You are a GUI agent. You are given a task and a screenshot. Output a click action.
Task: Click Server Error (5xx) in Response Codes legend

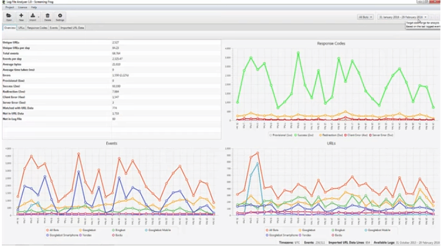point(381,135)
